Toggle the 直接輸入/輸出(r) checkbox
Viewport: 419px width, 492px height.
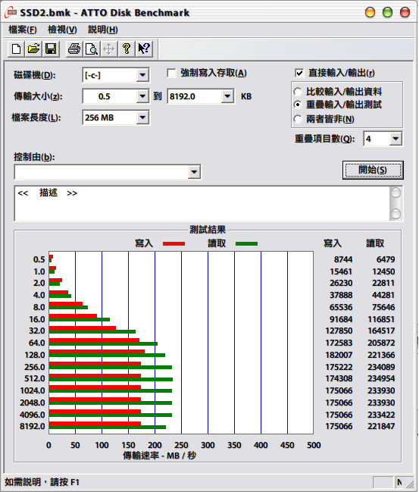[x=299, y=73]
